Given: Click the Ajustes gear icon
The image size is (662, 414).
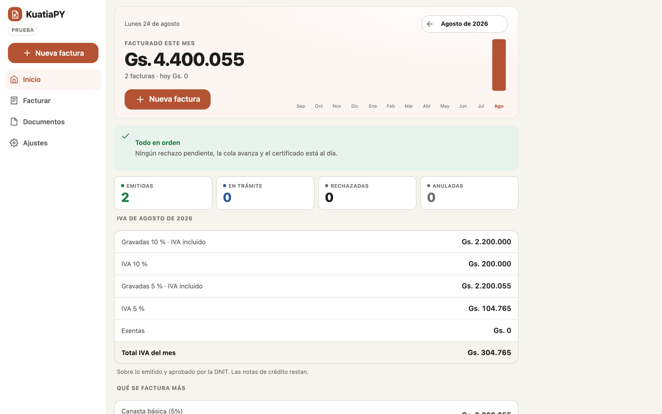Looking at the screenshot, I should pos(14,143).
